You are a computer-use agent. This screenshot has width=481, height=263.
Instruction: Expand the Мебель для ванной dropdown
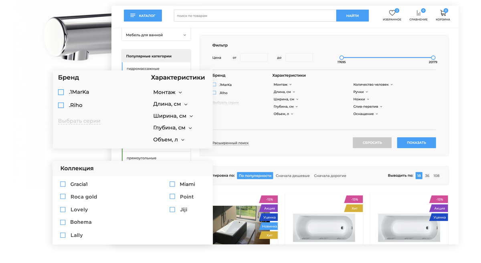[x=156, y=35]
